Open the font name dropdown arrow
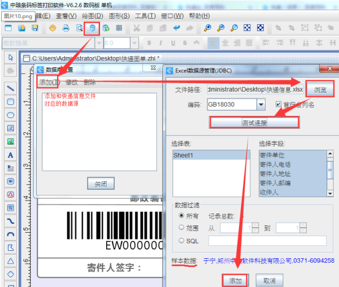The image size is (339, 287). point(99,44)
